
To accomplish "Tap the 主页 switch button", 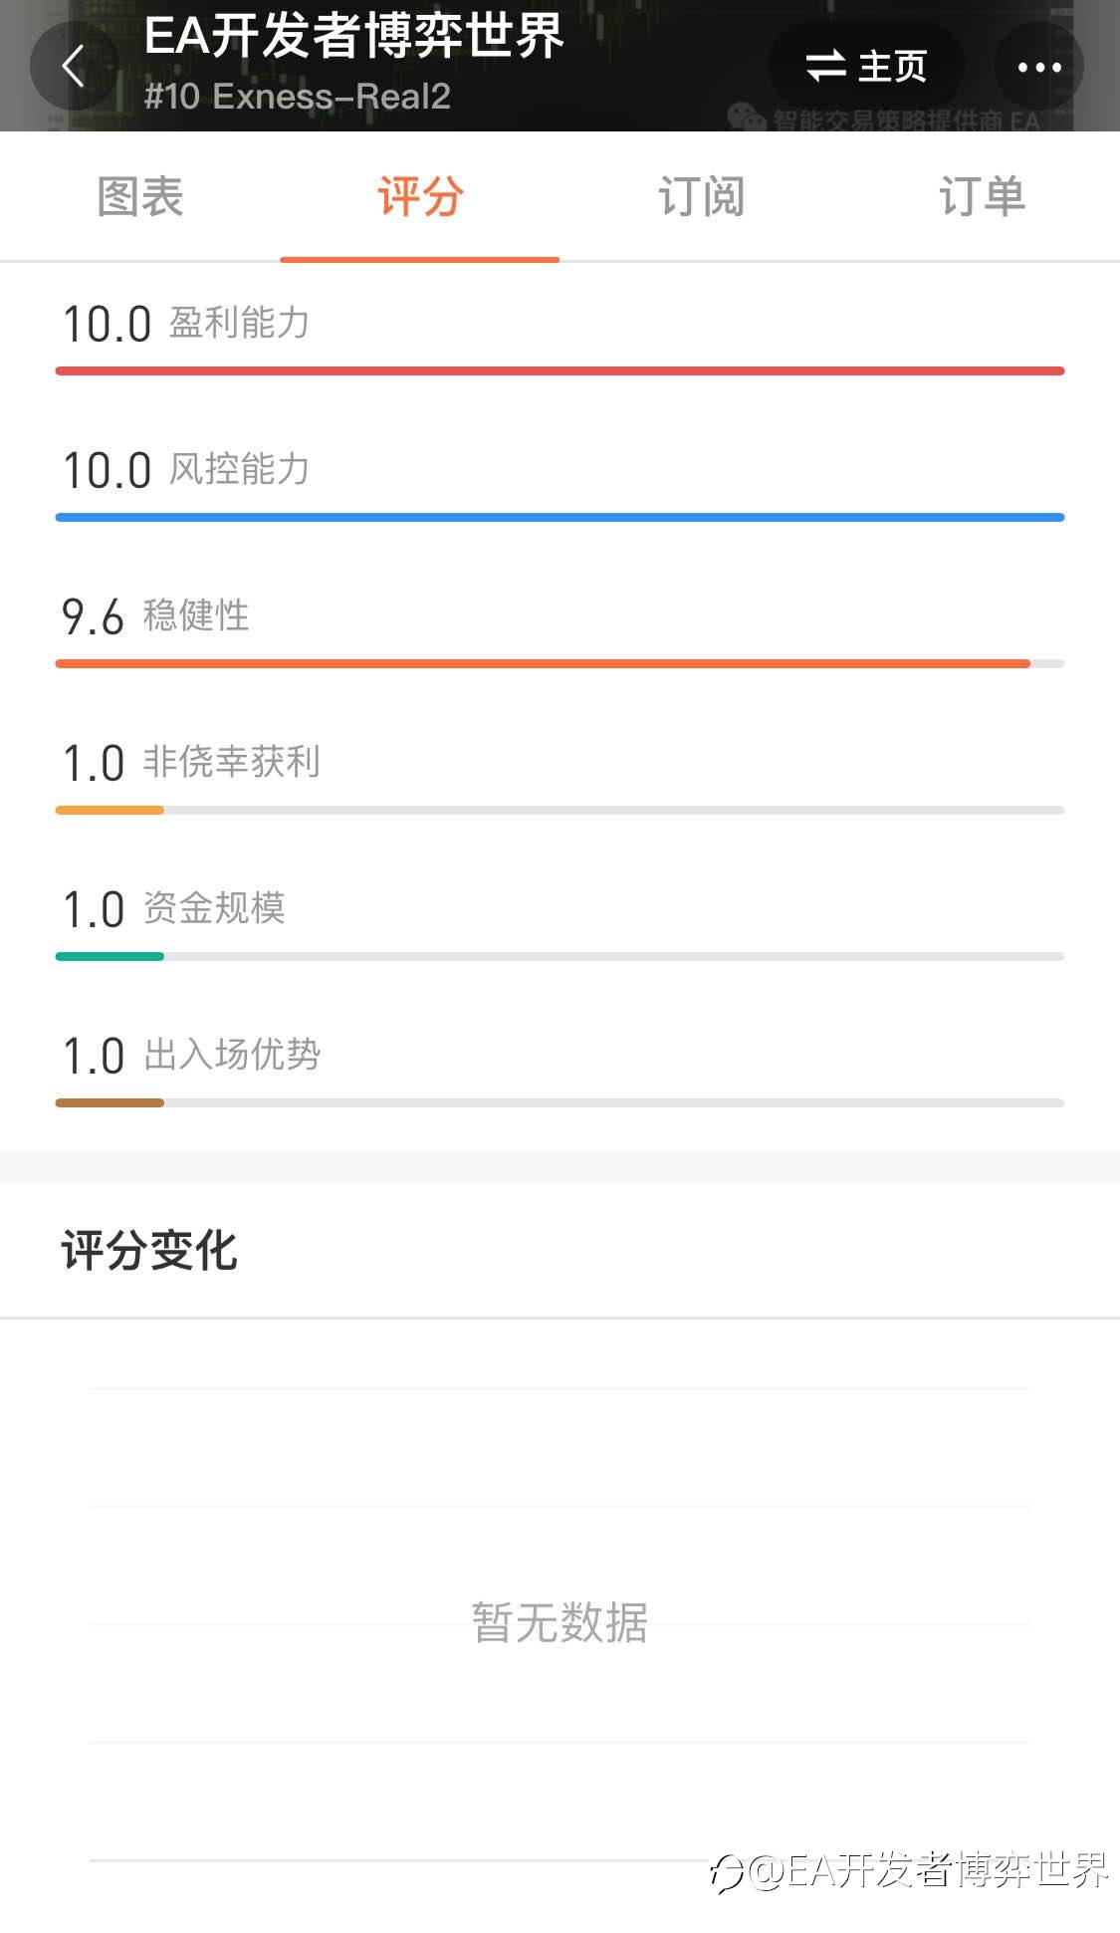I will [x=866, y=67].
